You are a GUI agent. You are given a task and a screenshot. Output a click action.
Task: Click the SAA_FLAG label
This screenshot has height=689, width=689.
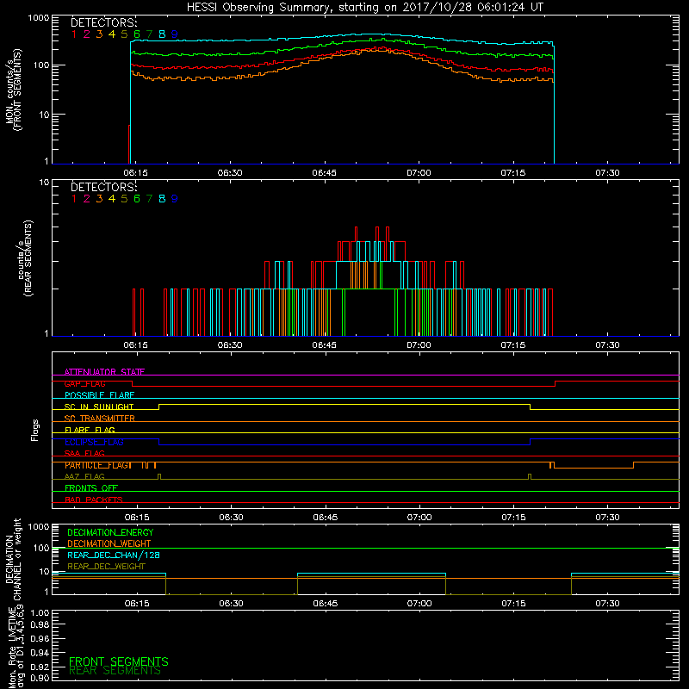coord(84,453)
